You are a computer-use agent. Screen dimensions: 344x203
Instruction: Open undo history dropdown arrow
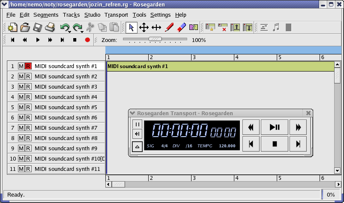point(70,32)
